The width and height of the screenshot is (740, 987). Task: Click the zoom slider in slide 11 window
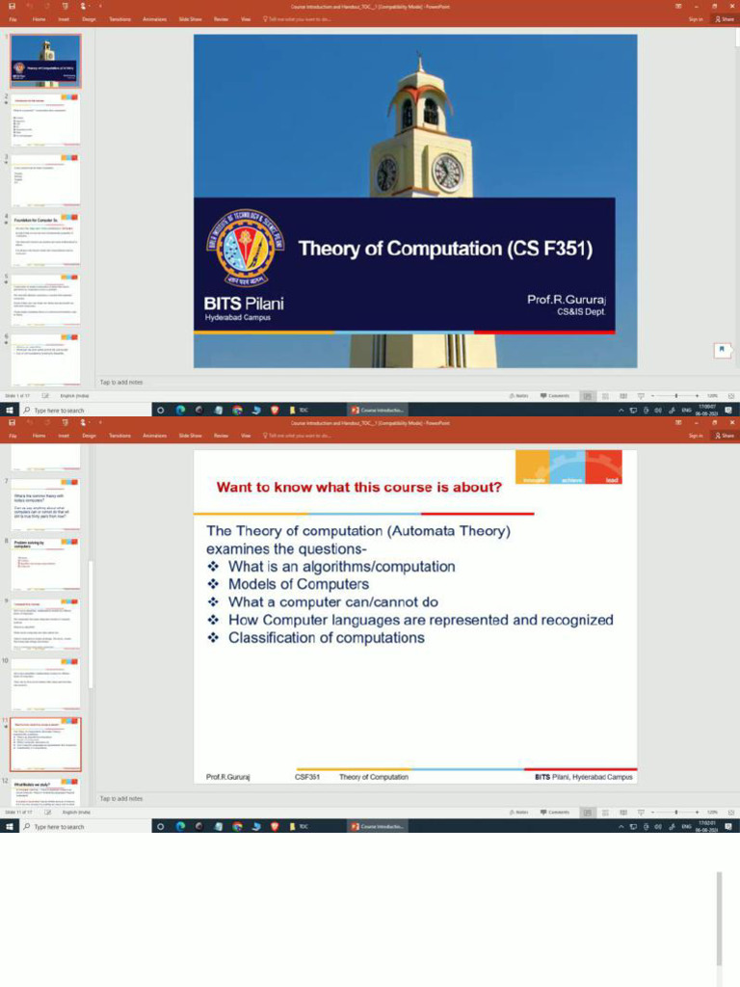(675, 813)
